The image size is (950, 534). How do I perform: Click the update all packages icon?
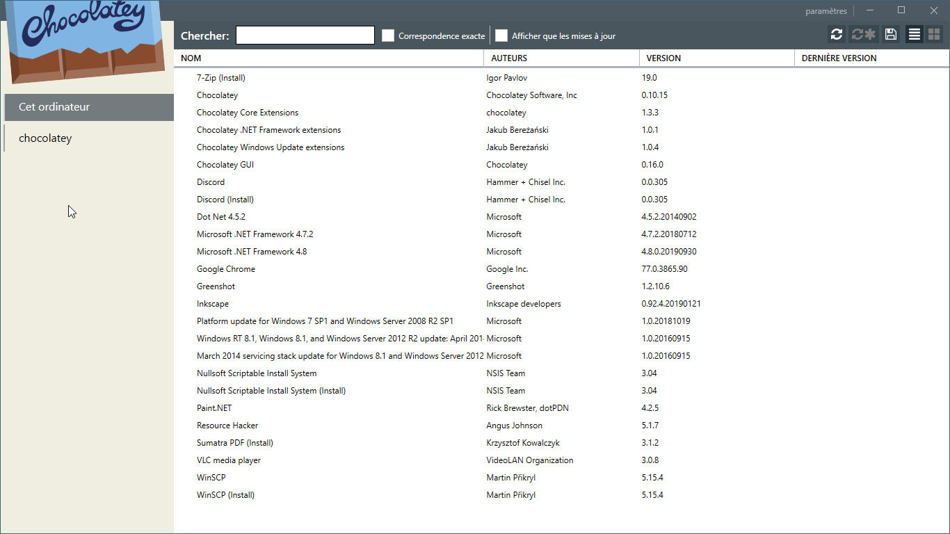[863, 35]
